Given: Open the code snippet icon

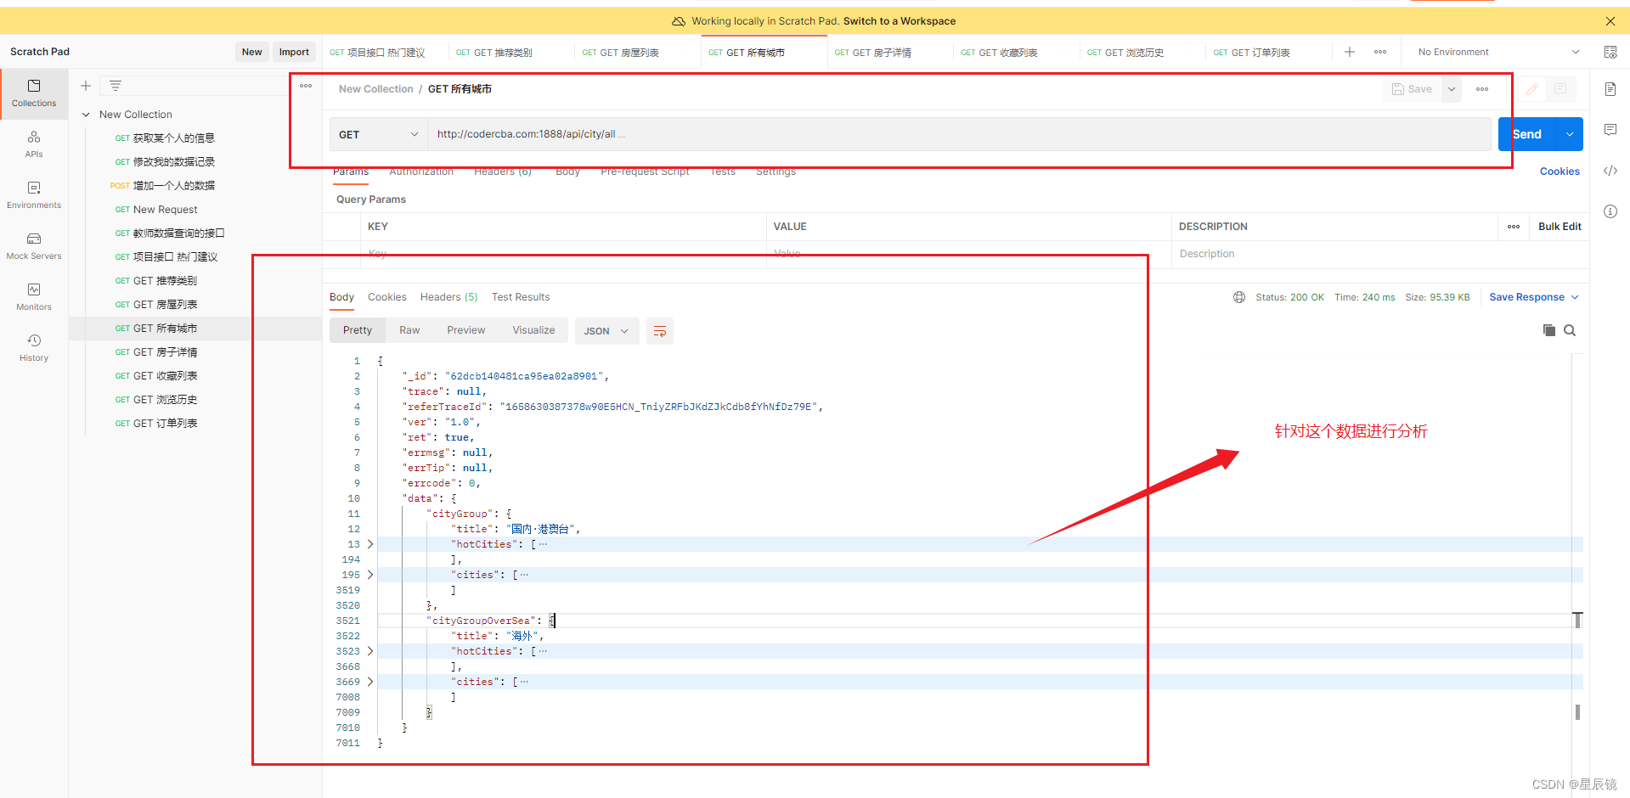Looking at the screenshot, I should pyautogui.click(x=1610, y=171).
